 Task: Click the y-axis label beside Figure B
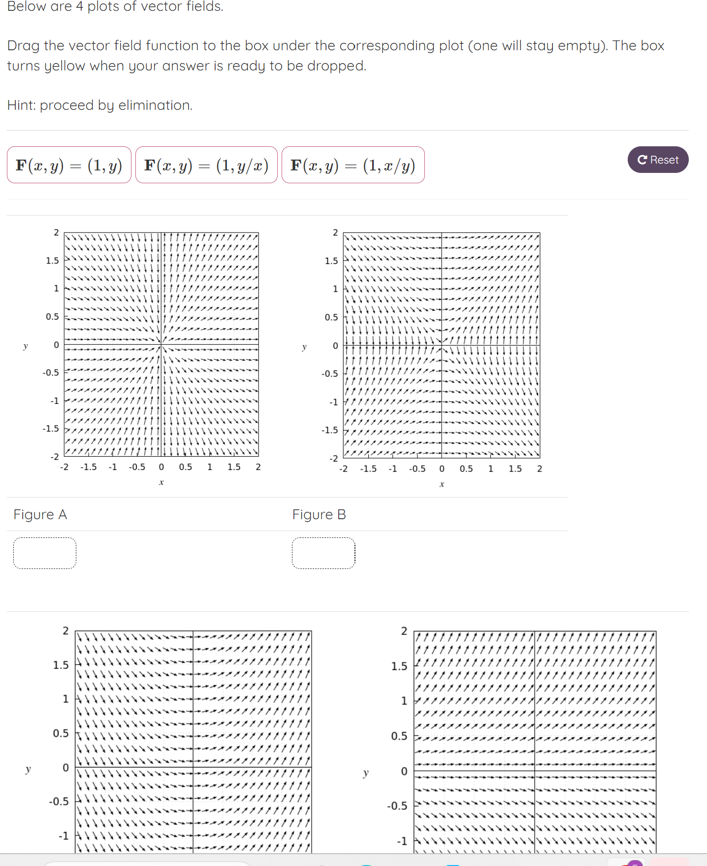point(304,347)
